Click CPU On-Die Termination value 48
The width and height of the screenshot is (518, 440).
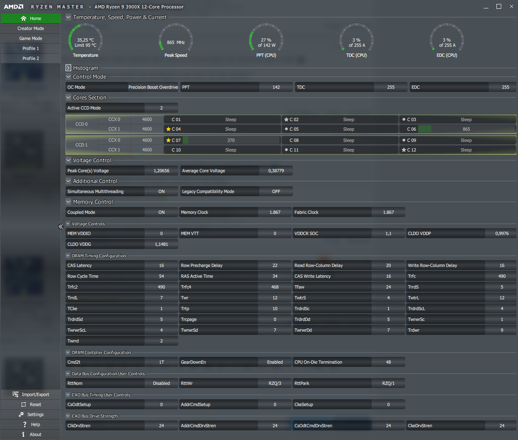click(388, 362)
